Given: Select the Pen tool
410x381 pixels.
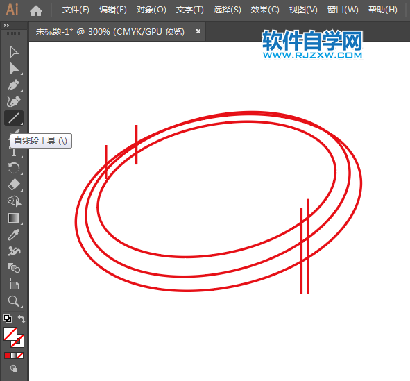Looking at the screenshot, I should [x=14, y=85].
